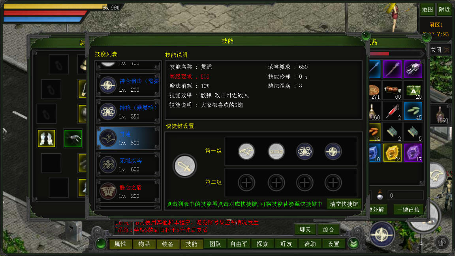Image resolution: width=455 pixels, height=256 pixels.
Task: Assign skill to first empty 第二组 slot
Action: (x=246, y=183)
